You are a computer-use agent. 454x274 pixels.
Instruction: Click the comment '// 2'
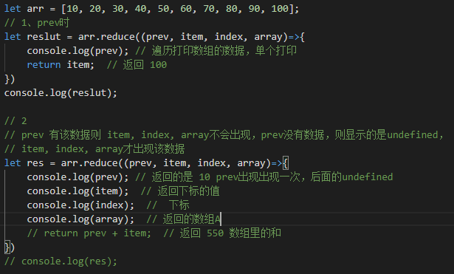click(x=16, y=121)
